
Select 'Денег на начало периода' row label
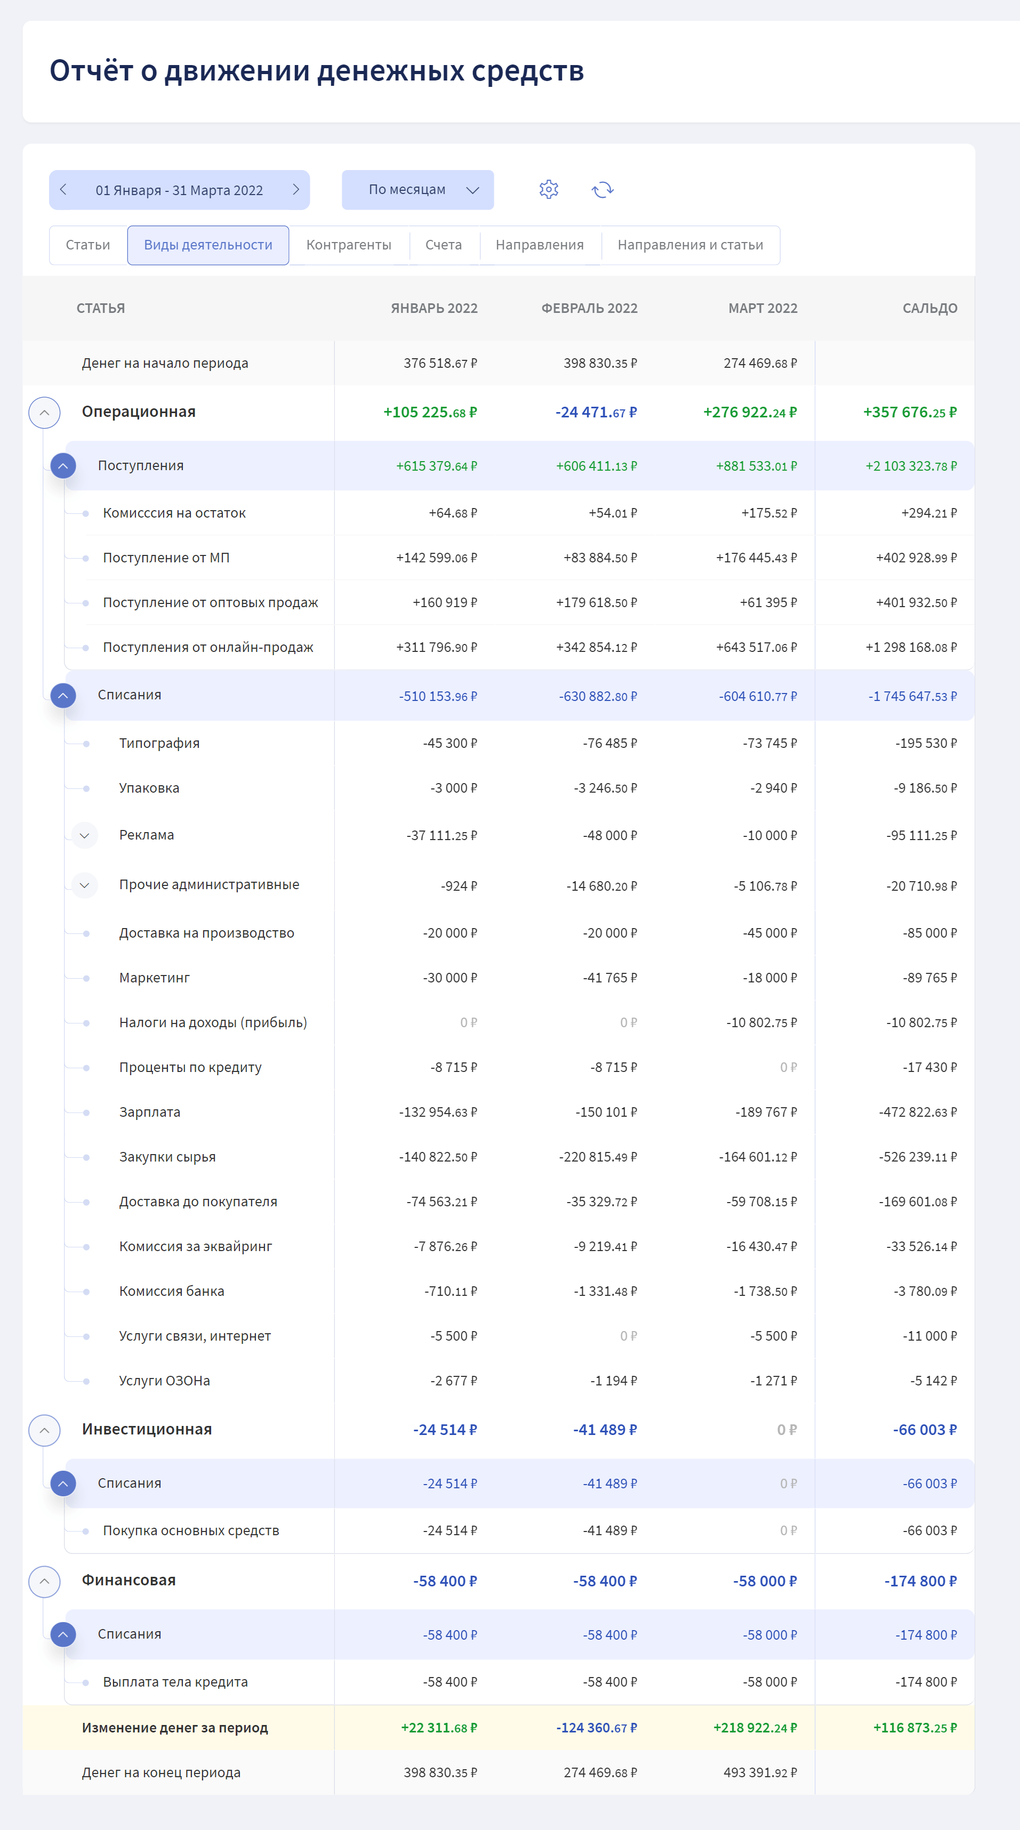[x=165, y=364]
